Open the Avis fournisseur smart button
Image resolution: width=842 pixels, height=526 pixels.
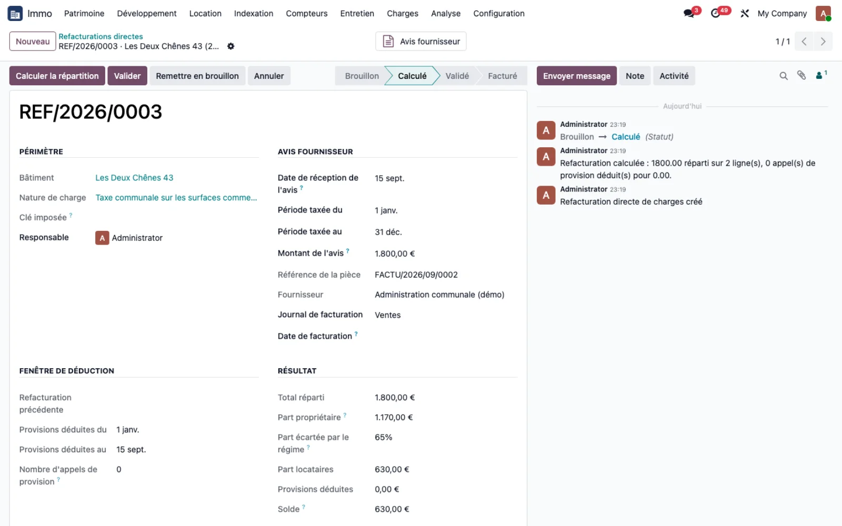point(421,42)
